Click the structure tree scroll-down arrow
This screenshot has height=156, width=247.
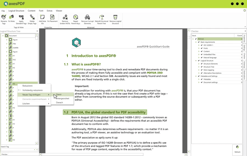point(37,143)
